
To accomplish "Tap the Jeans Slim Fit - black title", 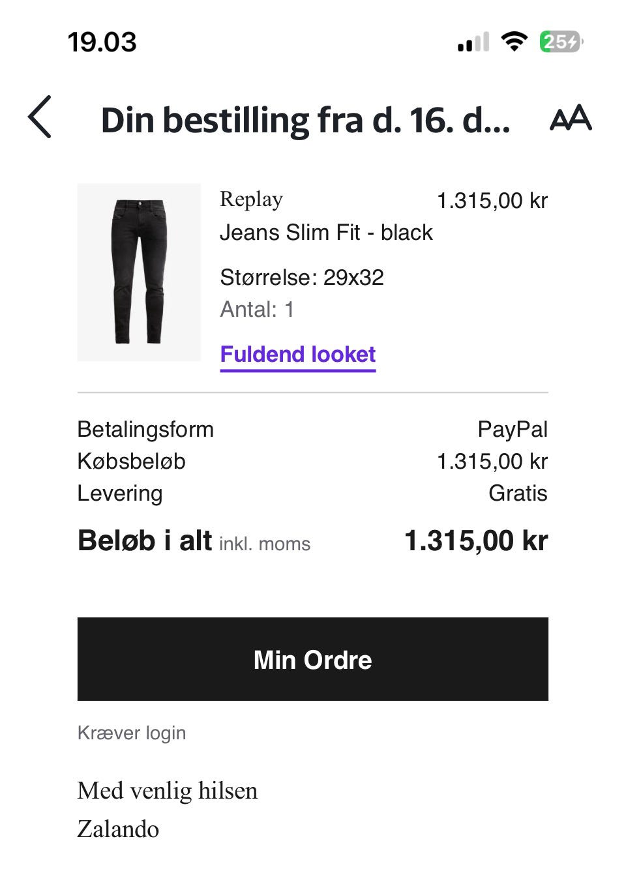I will point(326,233).
